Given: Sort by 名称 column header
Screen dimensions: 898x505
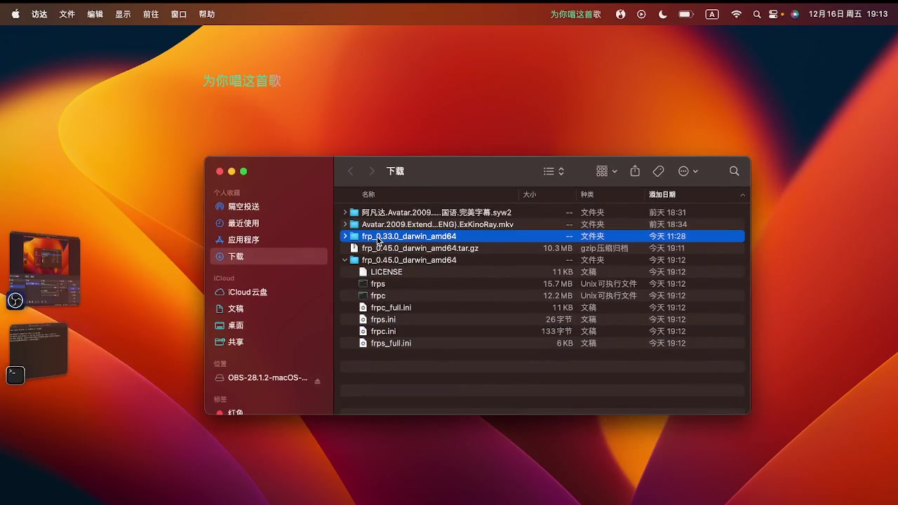Looking at the screenshot, I should [368, 195].
